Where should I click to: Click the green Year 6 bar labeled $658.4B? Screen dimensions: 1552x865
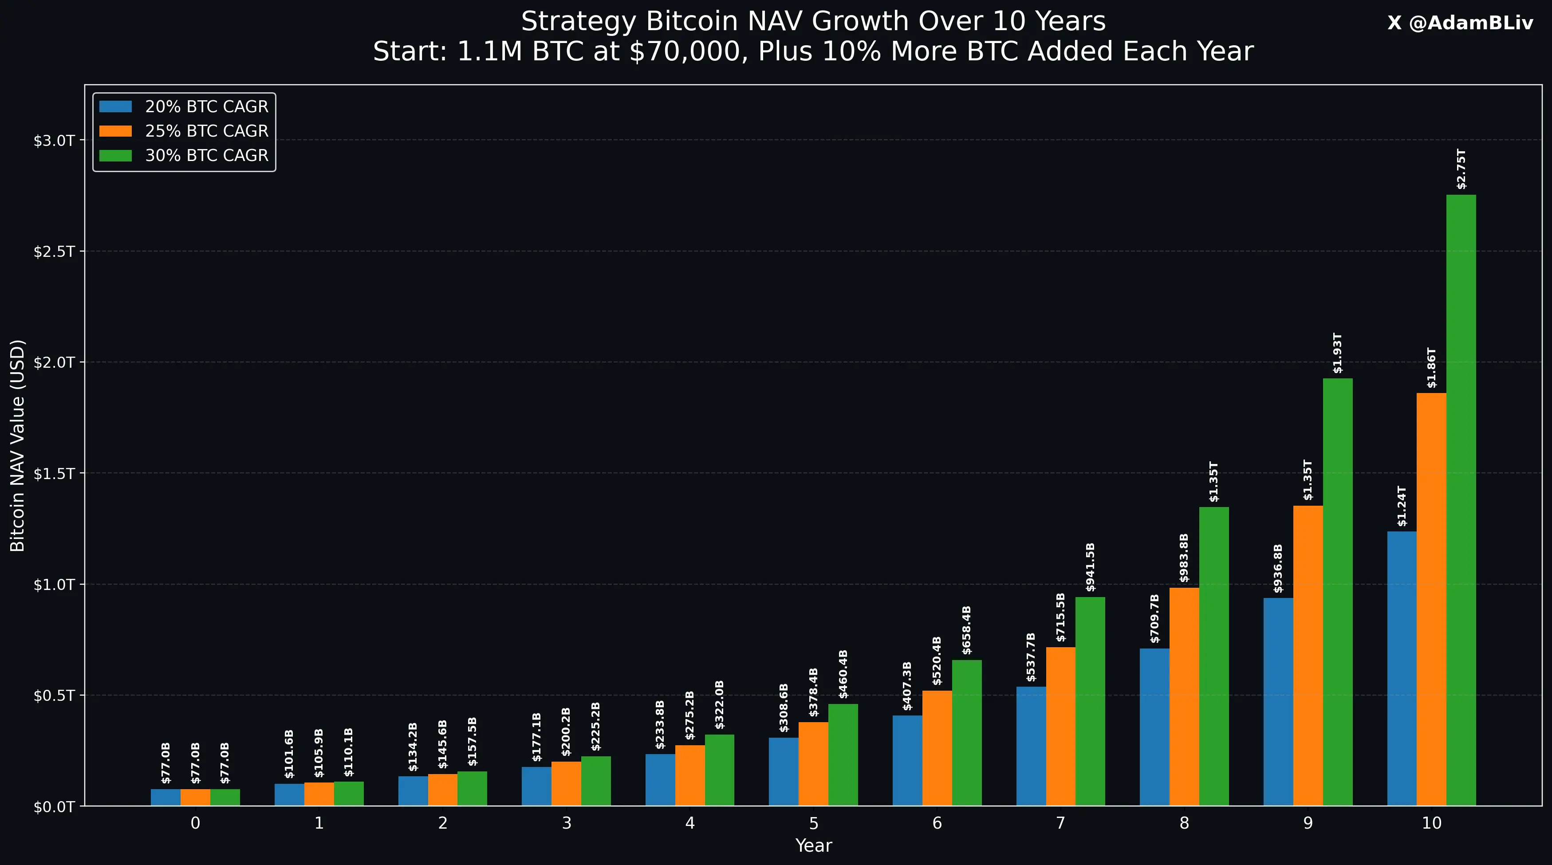[x=966, y=732]
